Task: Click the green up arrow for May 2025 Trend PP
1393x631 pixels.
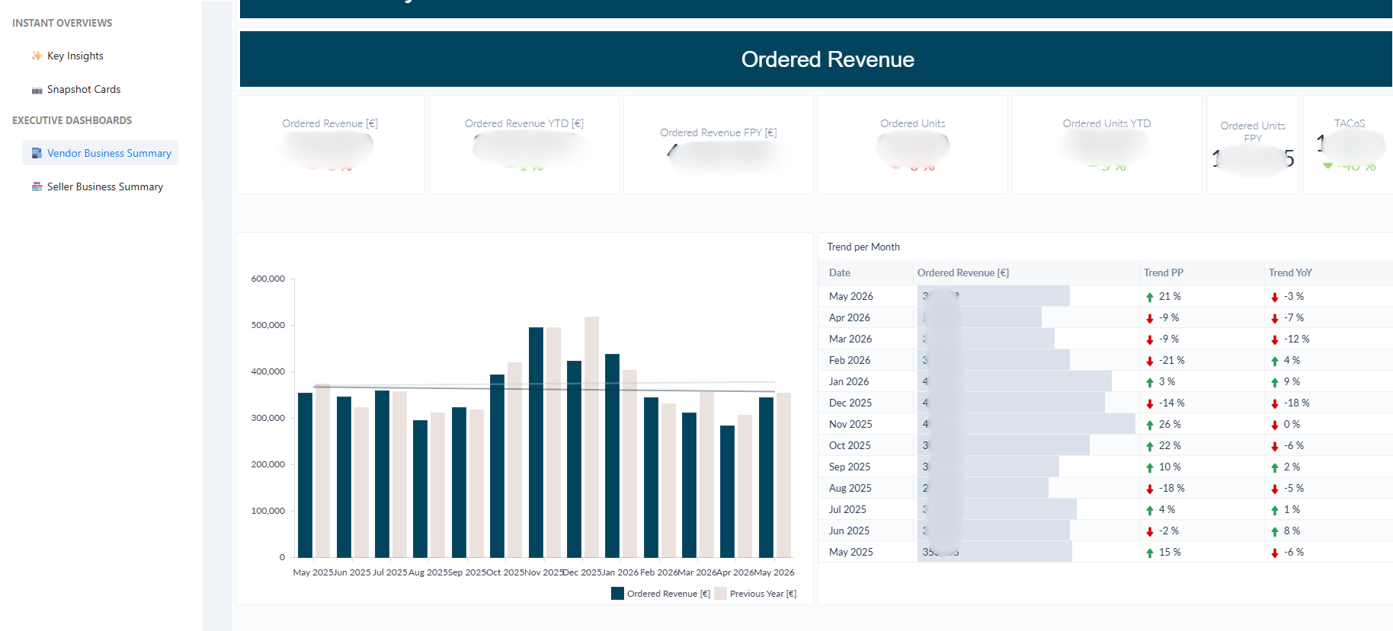Action: [1150, 553]
